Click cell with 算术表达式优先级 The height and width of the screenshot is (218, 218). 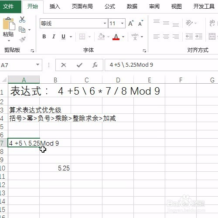click(x=24, y=110)
